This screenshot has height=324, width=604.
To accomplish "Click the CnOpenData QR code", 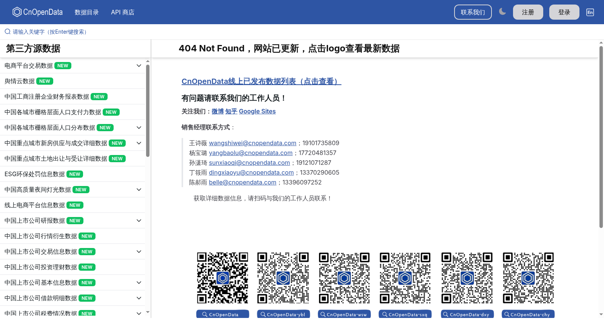I will tap(223, 278).
